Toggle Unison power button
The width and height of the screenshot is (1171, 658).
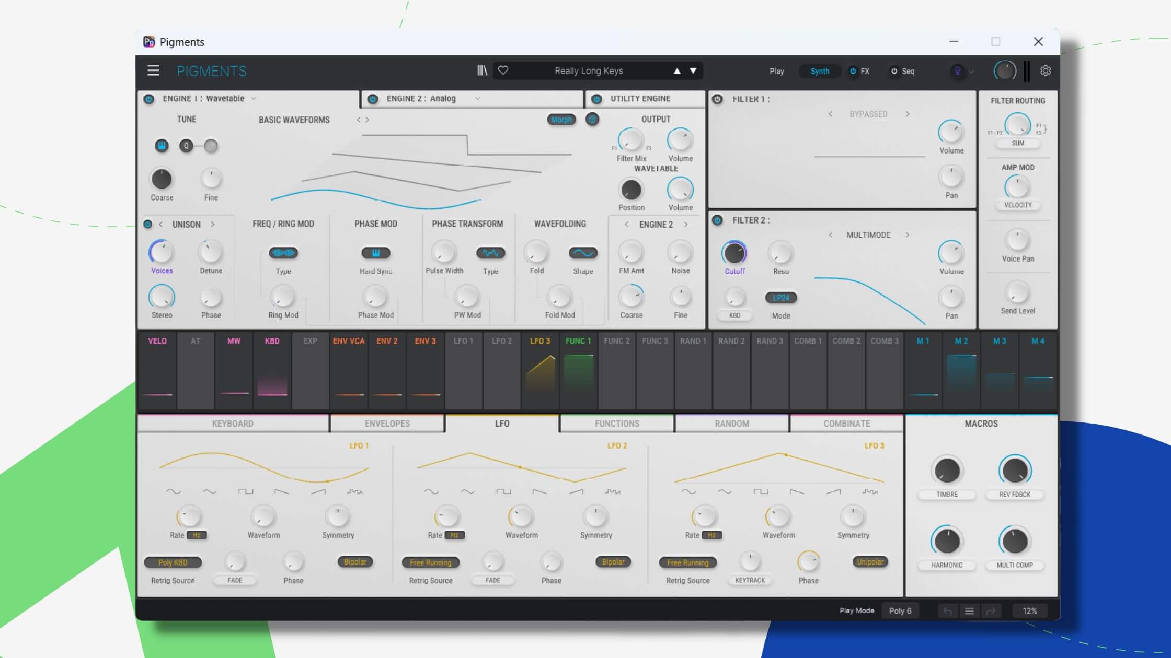147,224
